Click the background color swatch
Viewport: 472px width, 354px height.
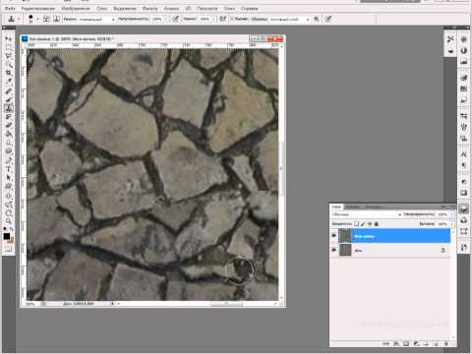pyautogui.click(x=11, y=240)
